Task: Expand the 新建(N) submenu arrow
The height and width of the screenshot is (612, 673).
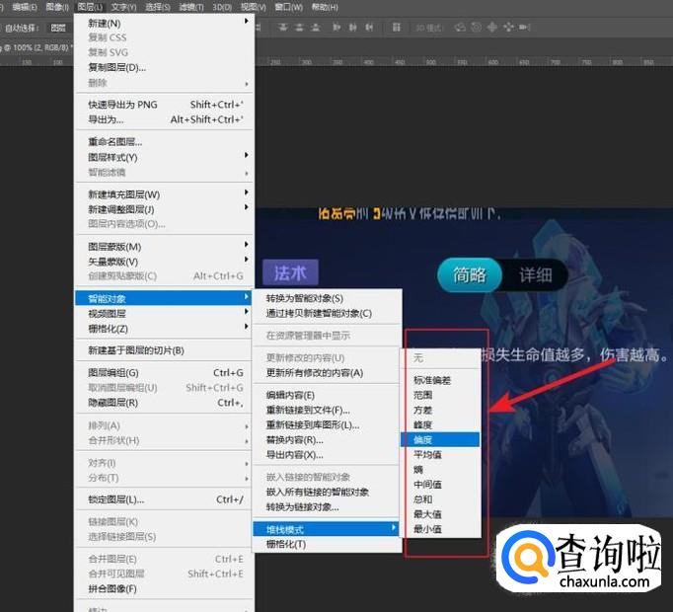Action: tap(247, 21)
